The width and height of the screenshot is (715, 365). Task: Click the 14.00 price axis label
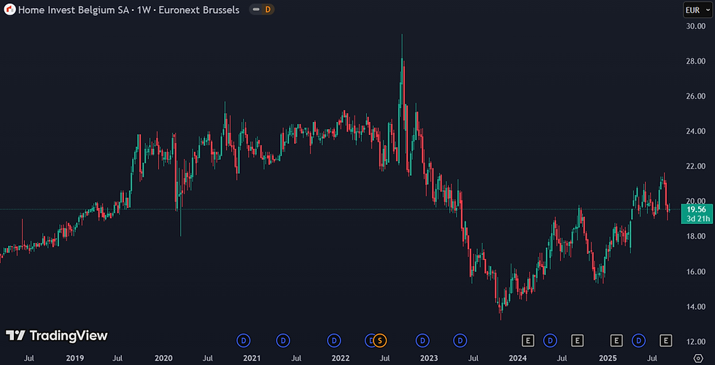[x=696, y=307]
